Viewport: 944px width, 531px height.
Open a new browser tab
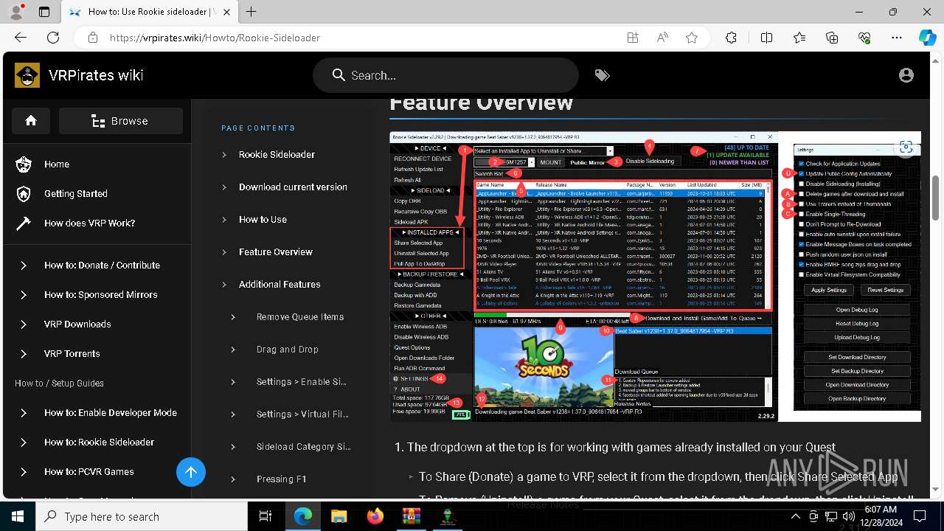251,12
